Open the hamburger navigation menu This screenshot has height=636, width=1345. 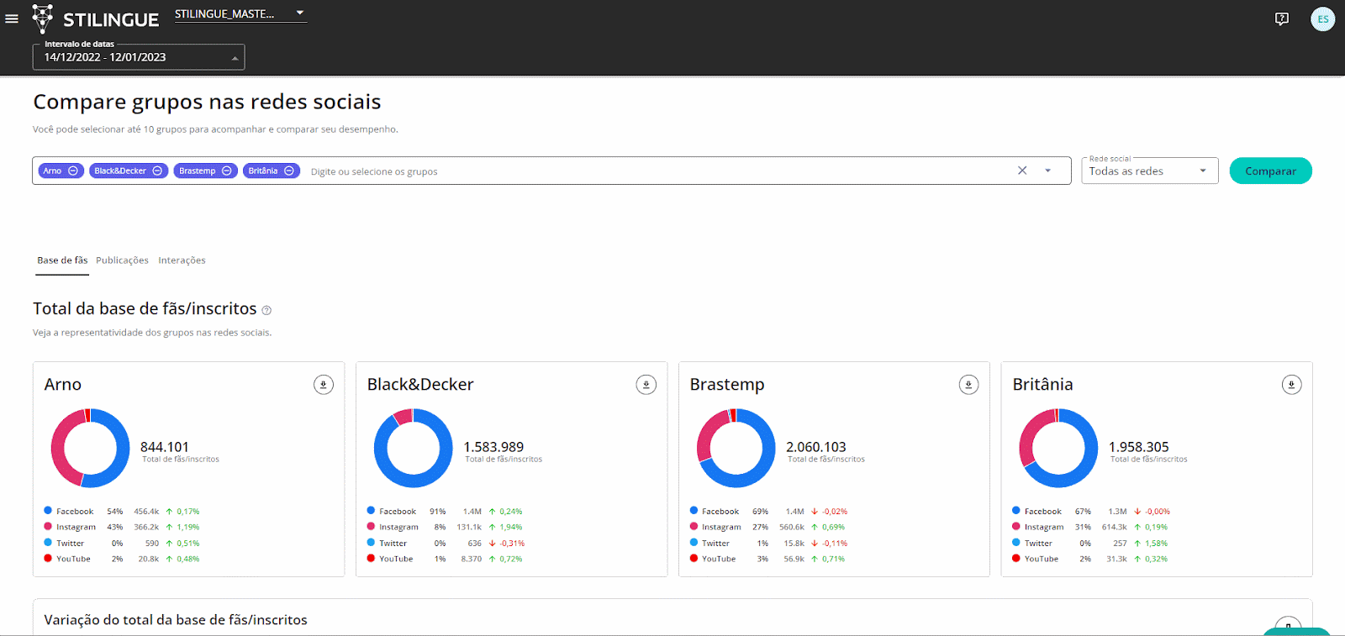(12, 18)
